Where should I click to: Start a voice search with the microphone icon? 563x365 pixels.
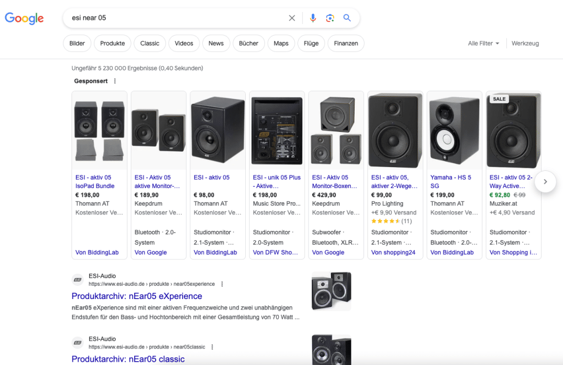click(x=313, y=18)
